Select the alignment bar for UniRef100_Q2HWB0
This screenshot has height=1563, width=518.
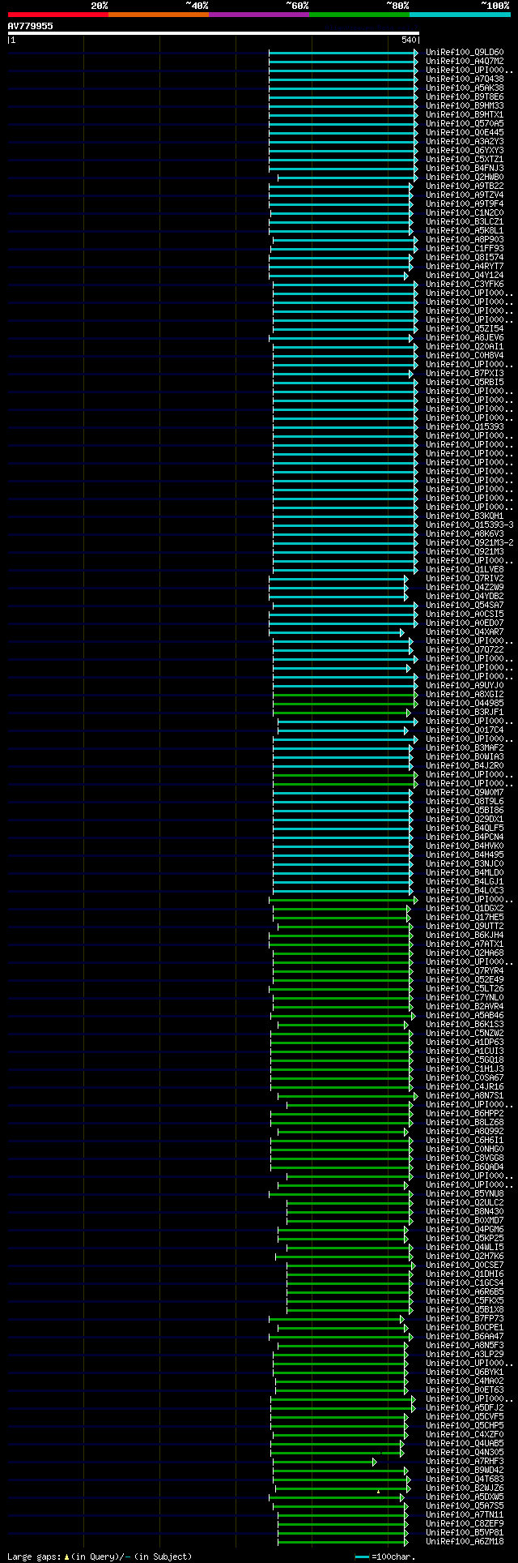click(348, 178)
